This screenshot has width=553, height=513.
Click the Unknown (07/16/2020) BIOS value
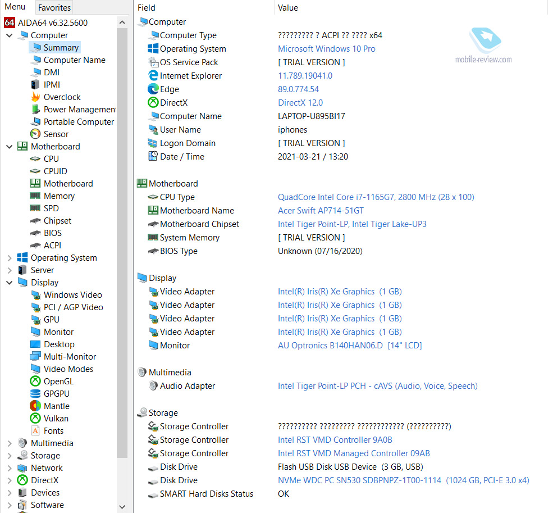pyautogui.click(x=320, y=251)
